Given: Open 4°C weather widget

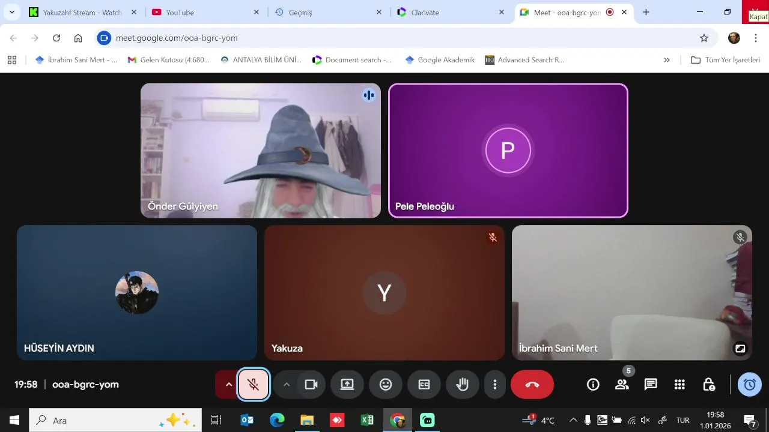Looking at the screenshot, I should [539, 420].
